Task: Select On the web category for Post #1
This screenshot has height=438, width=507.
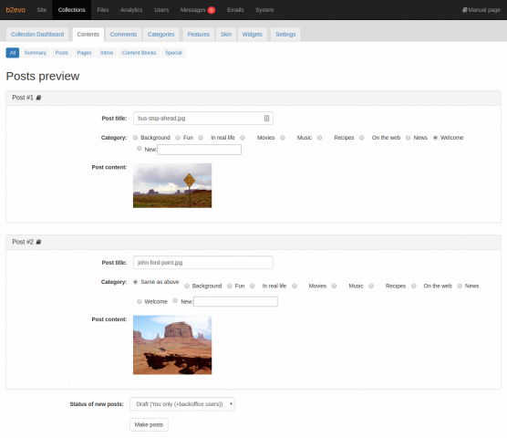Action: pos(362,138)
